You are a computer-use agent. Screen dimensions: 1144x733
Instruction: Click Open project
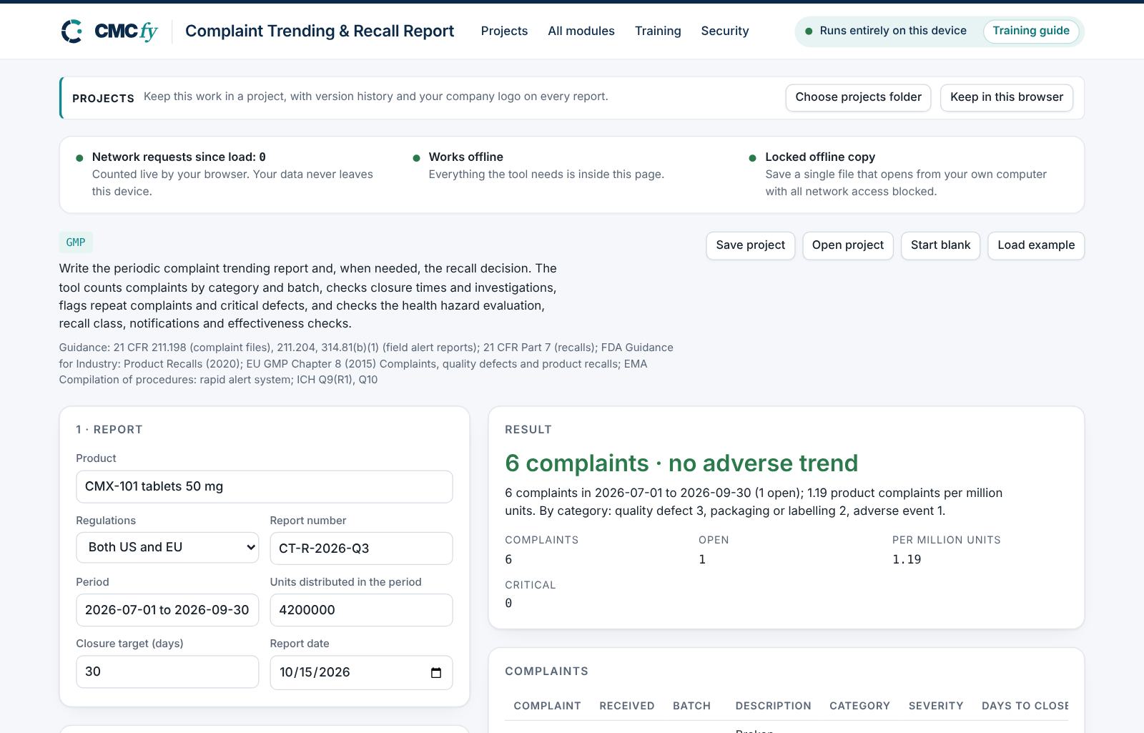[x=848, y=245]
